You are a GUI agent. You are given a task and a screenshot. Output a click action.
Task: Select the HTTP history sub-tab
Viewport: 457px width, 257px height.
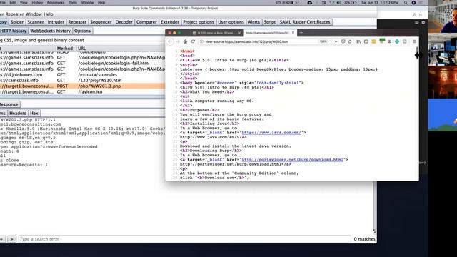pyautogui.click(x=14, y=31)
